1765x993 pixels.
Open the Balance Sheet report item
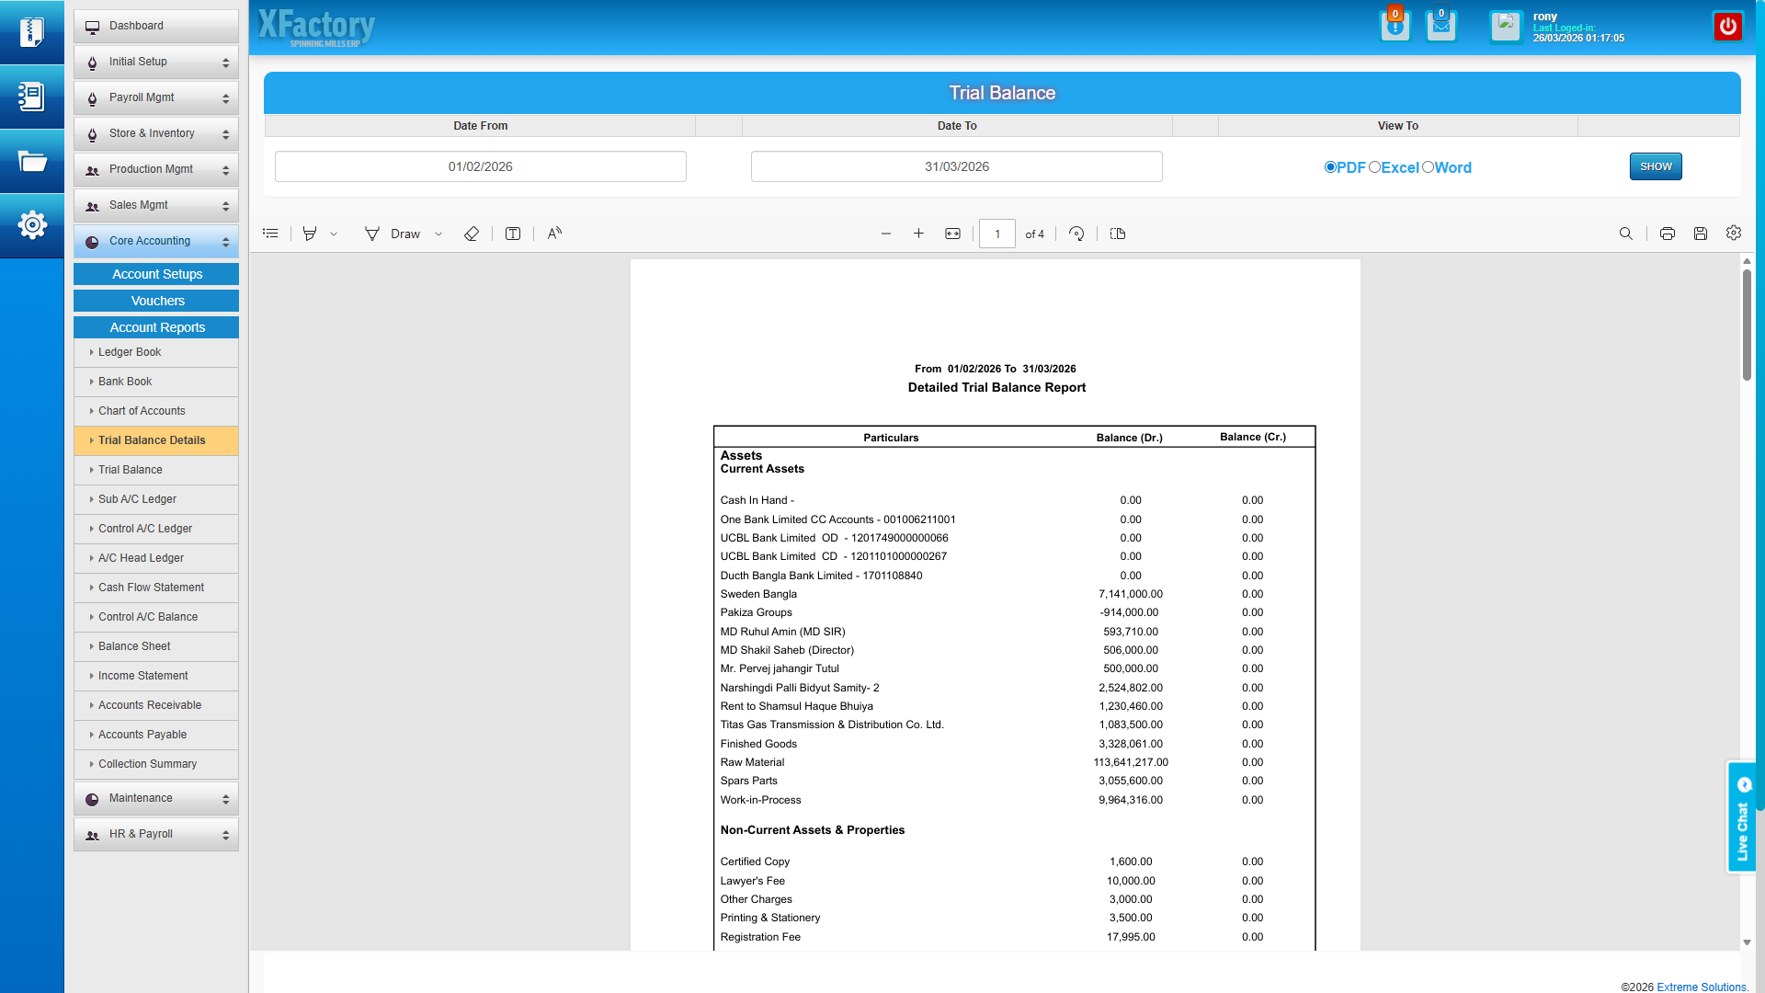pyautogui.click(x=134, y=646)
